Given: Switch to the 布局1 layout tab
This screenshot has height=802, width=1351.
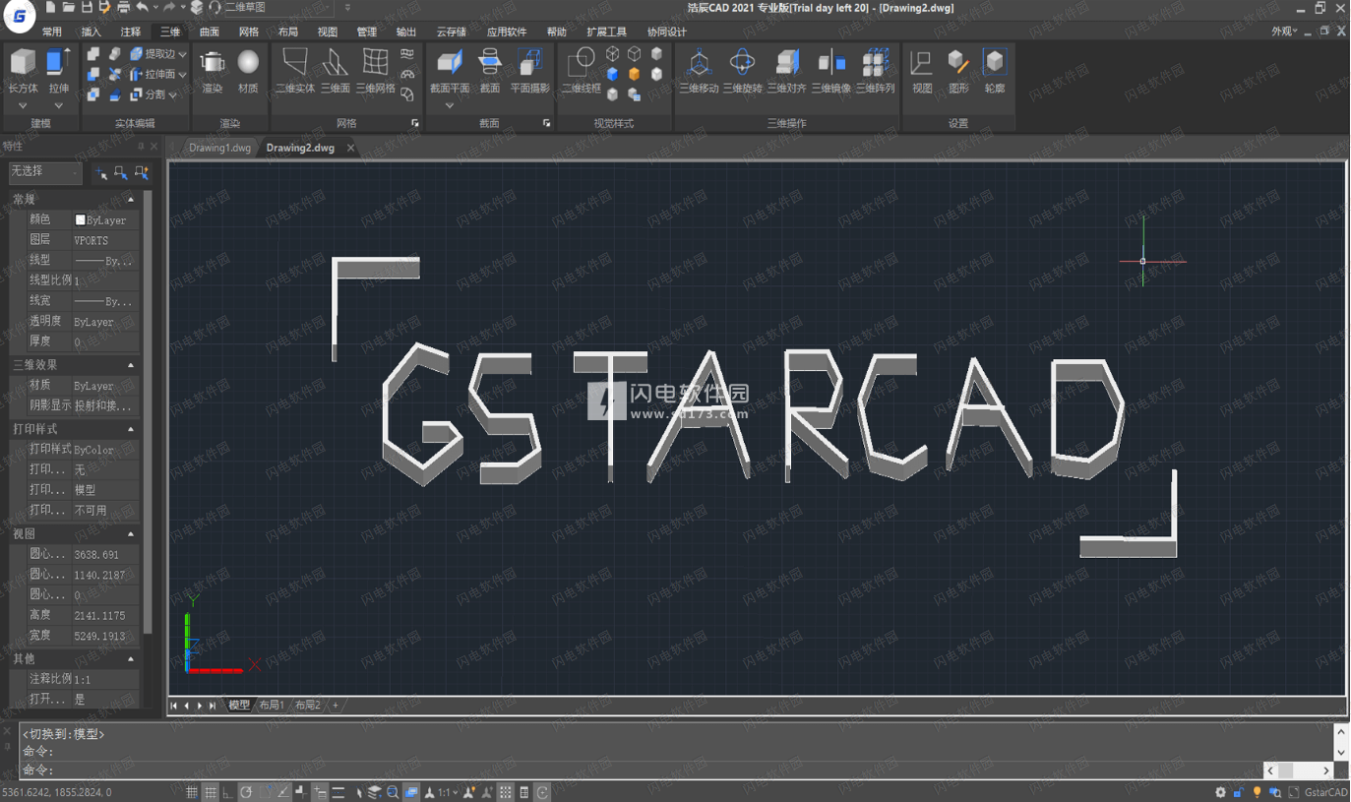Looking at the screenshot, I should pyautogui.click(x=272, y=705).
